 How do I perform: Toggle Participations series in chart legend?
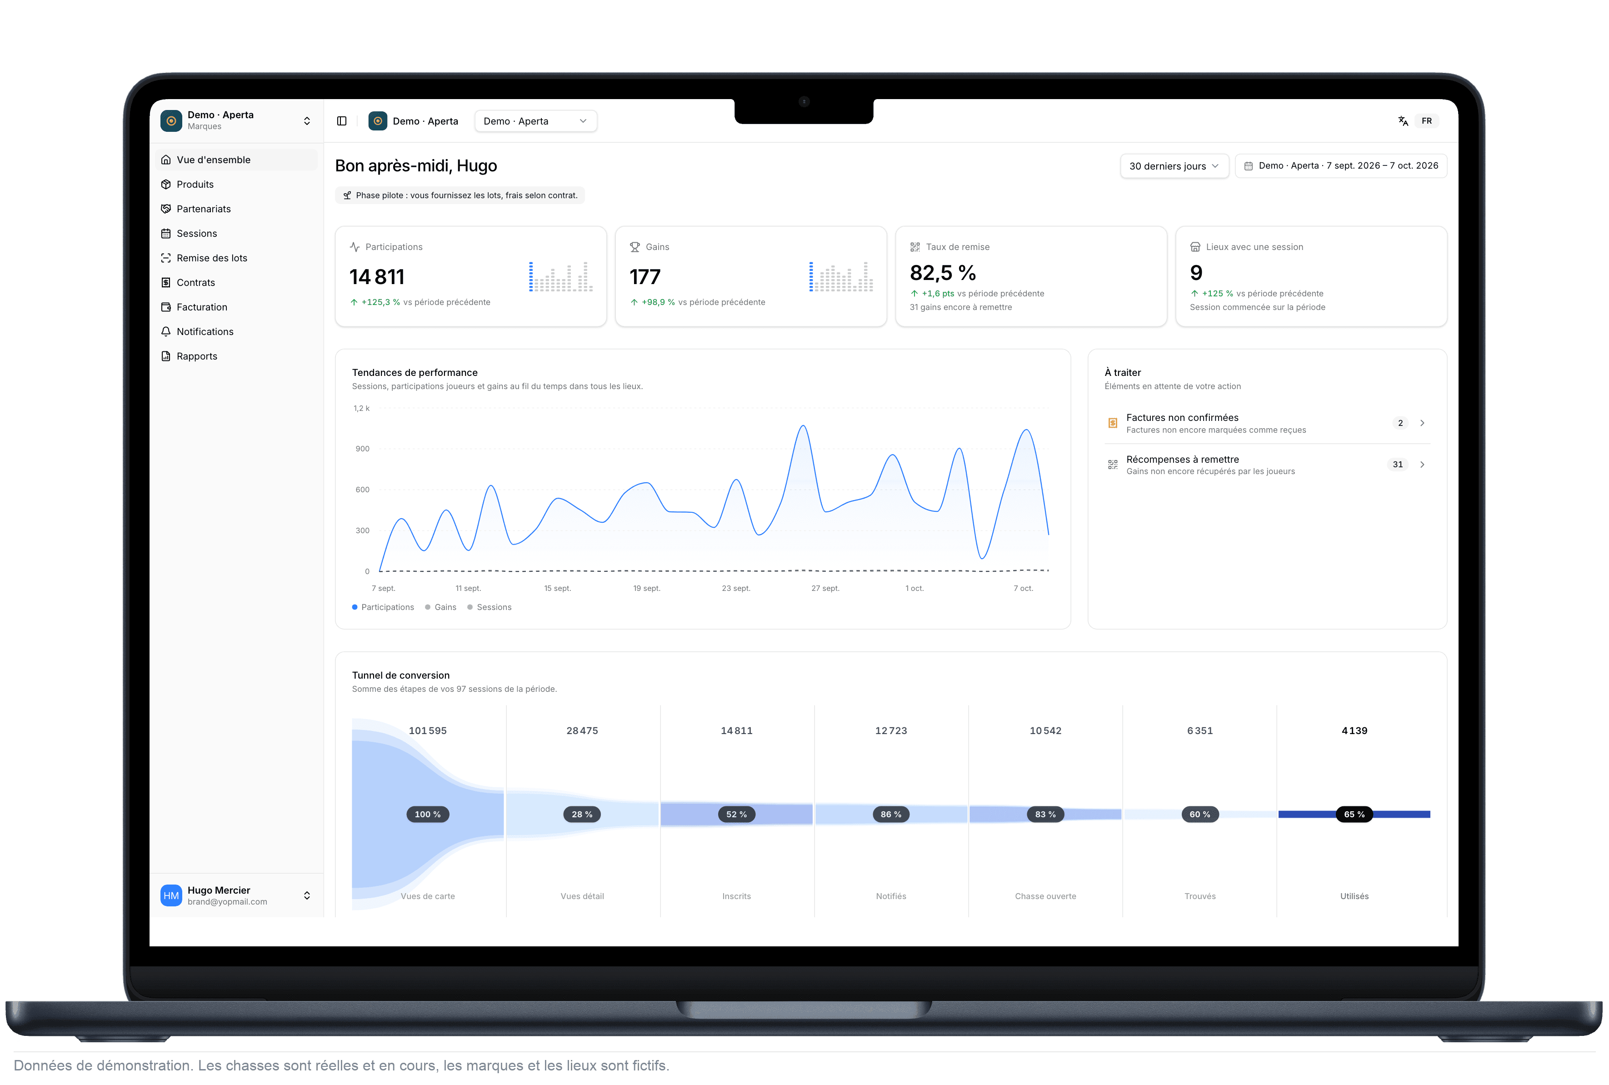click(383, 607)
